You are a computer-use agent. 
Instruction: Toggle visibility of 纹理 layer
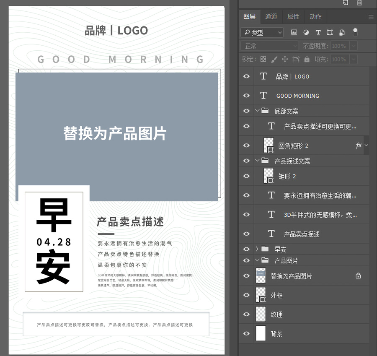(x=246, y=314)
